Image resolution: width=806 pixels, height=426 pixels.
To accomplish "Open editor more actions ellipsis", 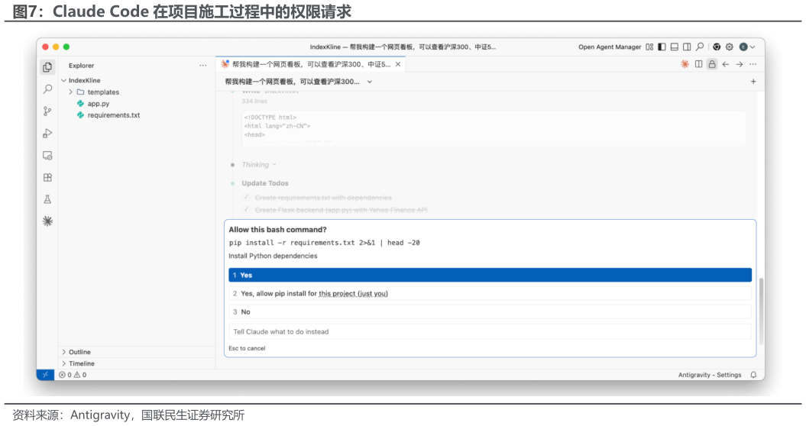I will (753, 64).
